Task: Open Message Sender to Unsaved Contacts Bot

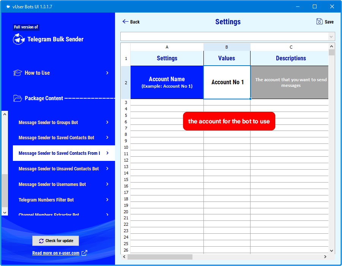Action: (59, 169)
